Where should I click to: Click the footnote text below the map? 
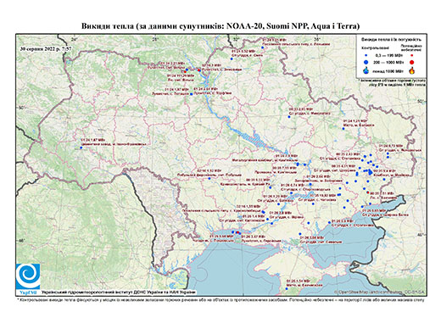coord(220,299)
